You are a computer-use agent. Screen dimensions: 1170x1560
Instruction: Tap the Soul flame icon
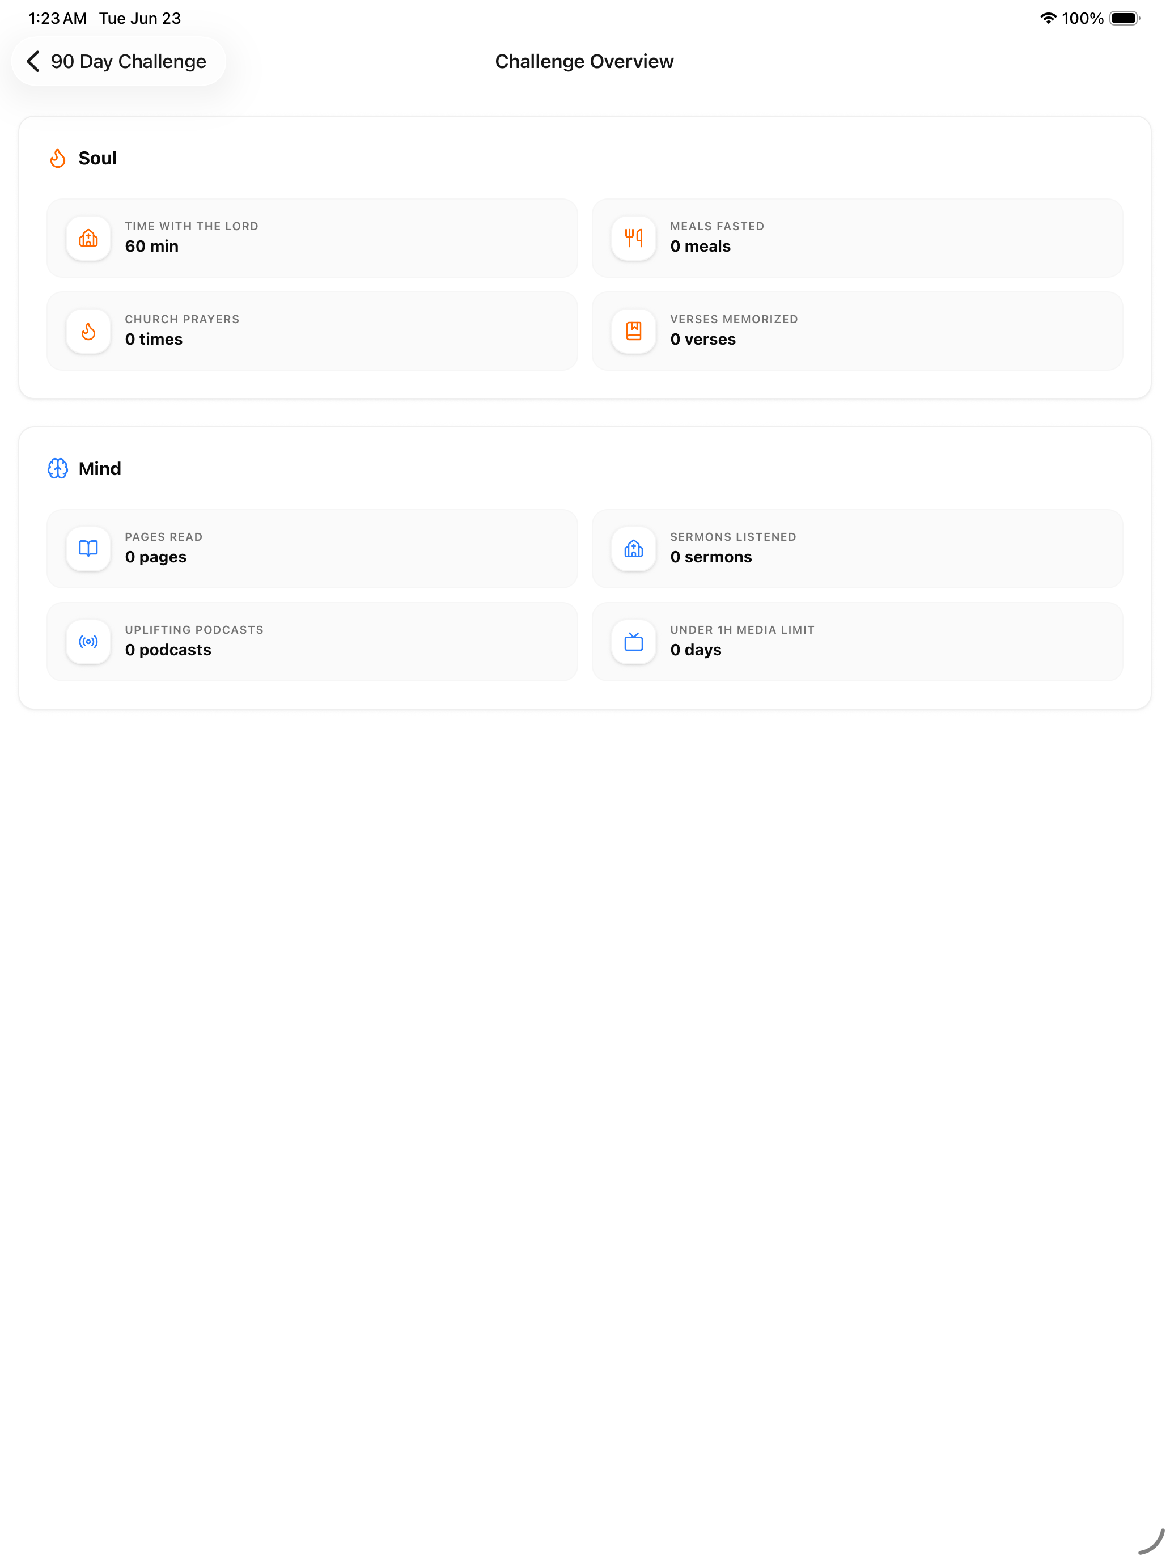[58, 158]
